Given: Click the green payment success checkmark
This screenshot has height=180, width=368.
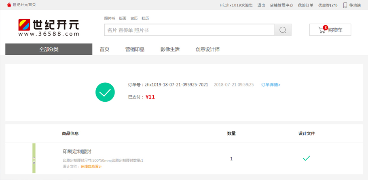Looking at the screenshot, I should (x=105, y=92).
